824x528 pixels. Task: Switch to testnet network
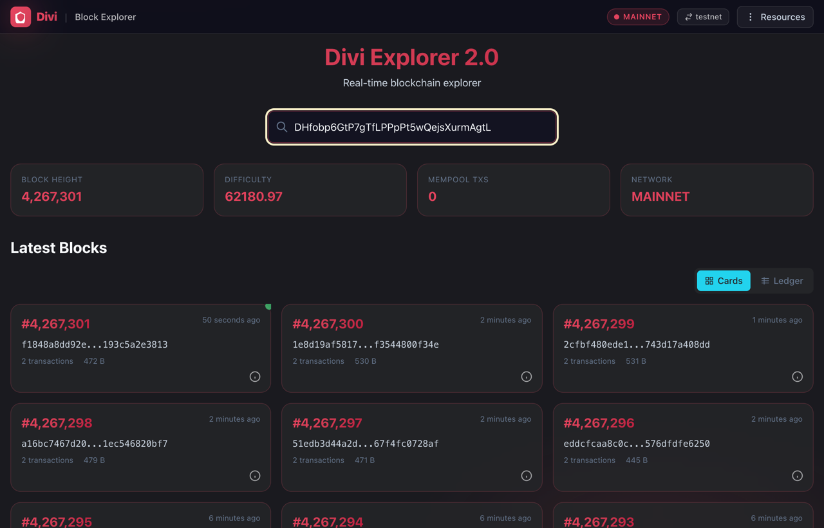point(703,17)
